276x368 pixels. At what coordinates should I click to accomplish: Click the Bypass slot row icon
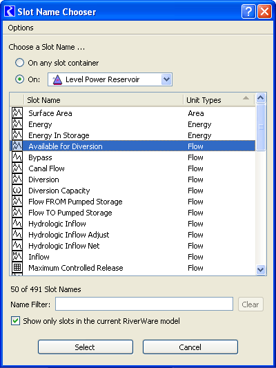(17, 157)
